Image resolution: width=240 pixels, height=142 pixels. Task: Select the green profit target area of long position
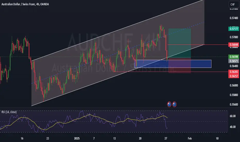179,43
